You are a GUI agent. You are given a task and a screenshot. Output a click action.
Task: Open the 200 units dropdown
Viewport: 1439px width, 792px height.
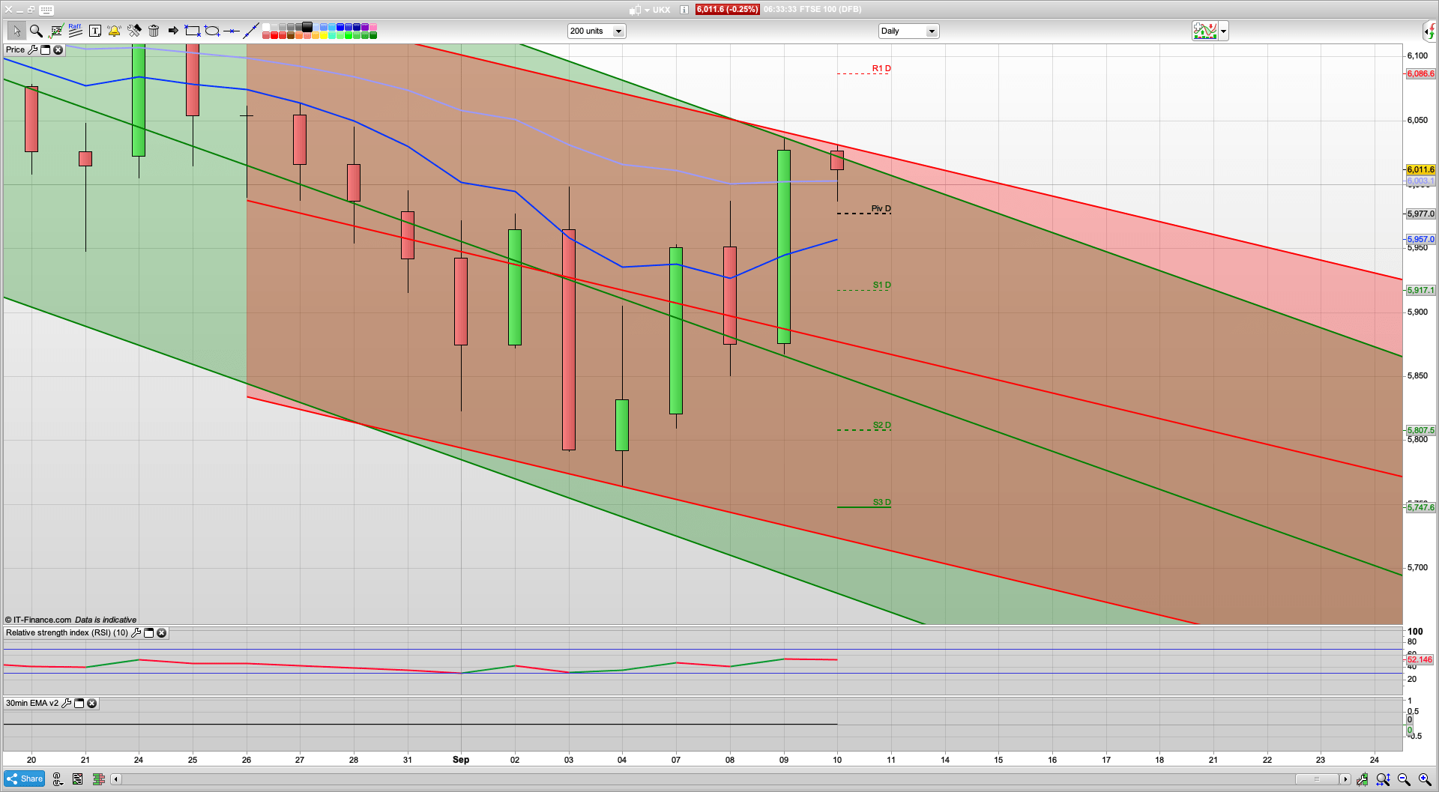point(618,31)
